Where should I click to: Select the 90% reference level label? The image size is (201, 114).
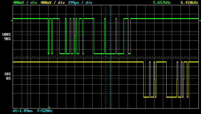coord(7,39)
